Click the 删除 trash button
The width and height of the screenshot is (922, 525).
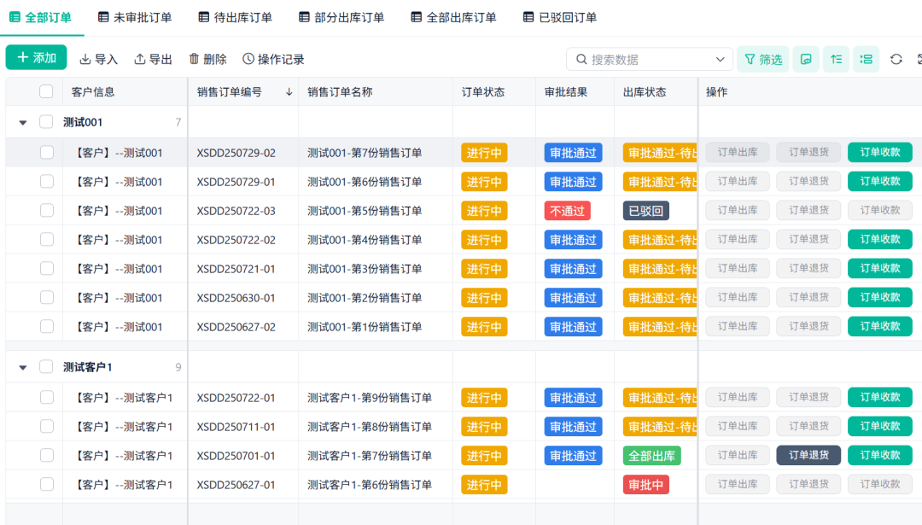tap(207, 60)
